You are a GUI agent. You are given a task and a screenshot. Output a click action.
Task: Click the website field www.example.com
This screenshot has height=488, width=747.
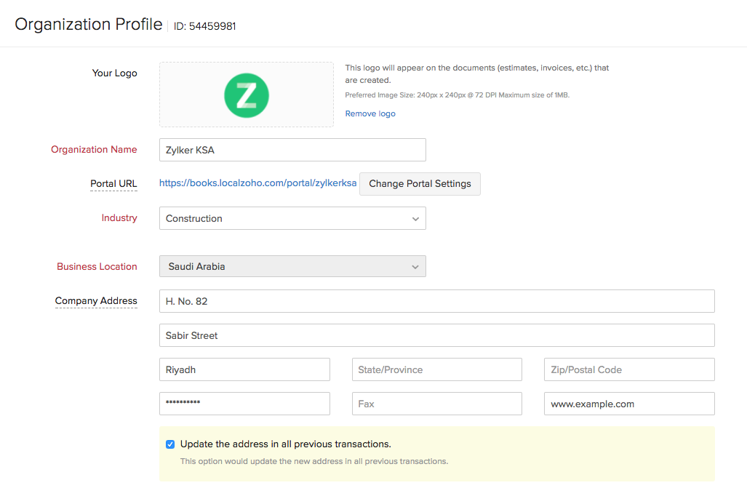tap(629, 403)
